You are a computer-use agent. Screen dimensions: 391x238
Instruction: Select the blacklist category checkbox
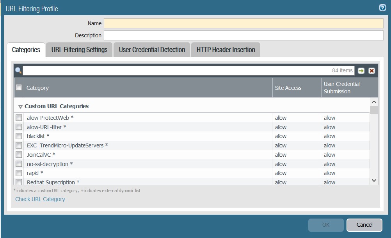[19, 136]
